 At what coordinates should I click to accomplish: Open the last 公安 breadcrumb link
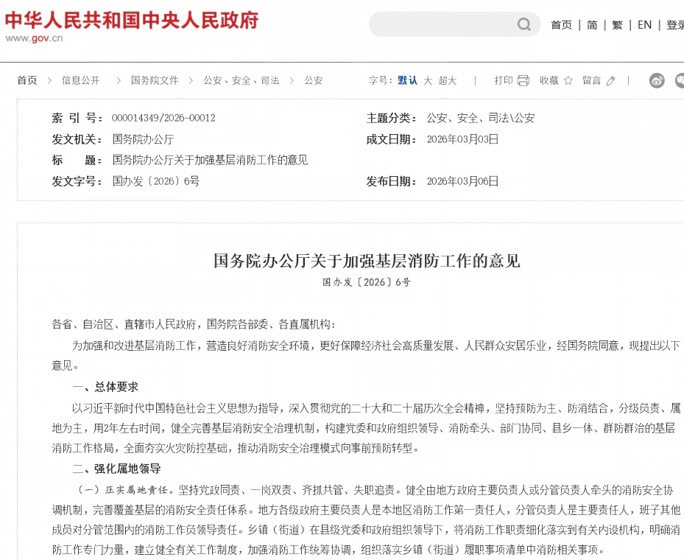click(313, 80)
